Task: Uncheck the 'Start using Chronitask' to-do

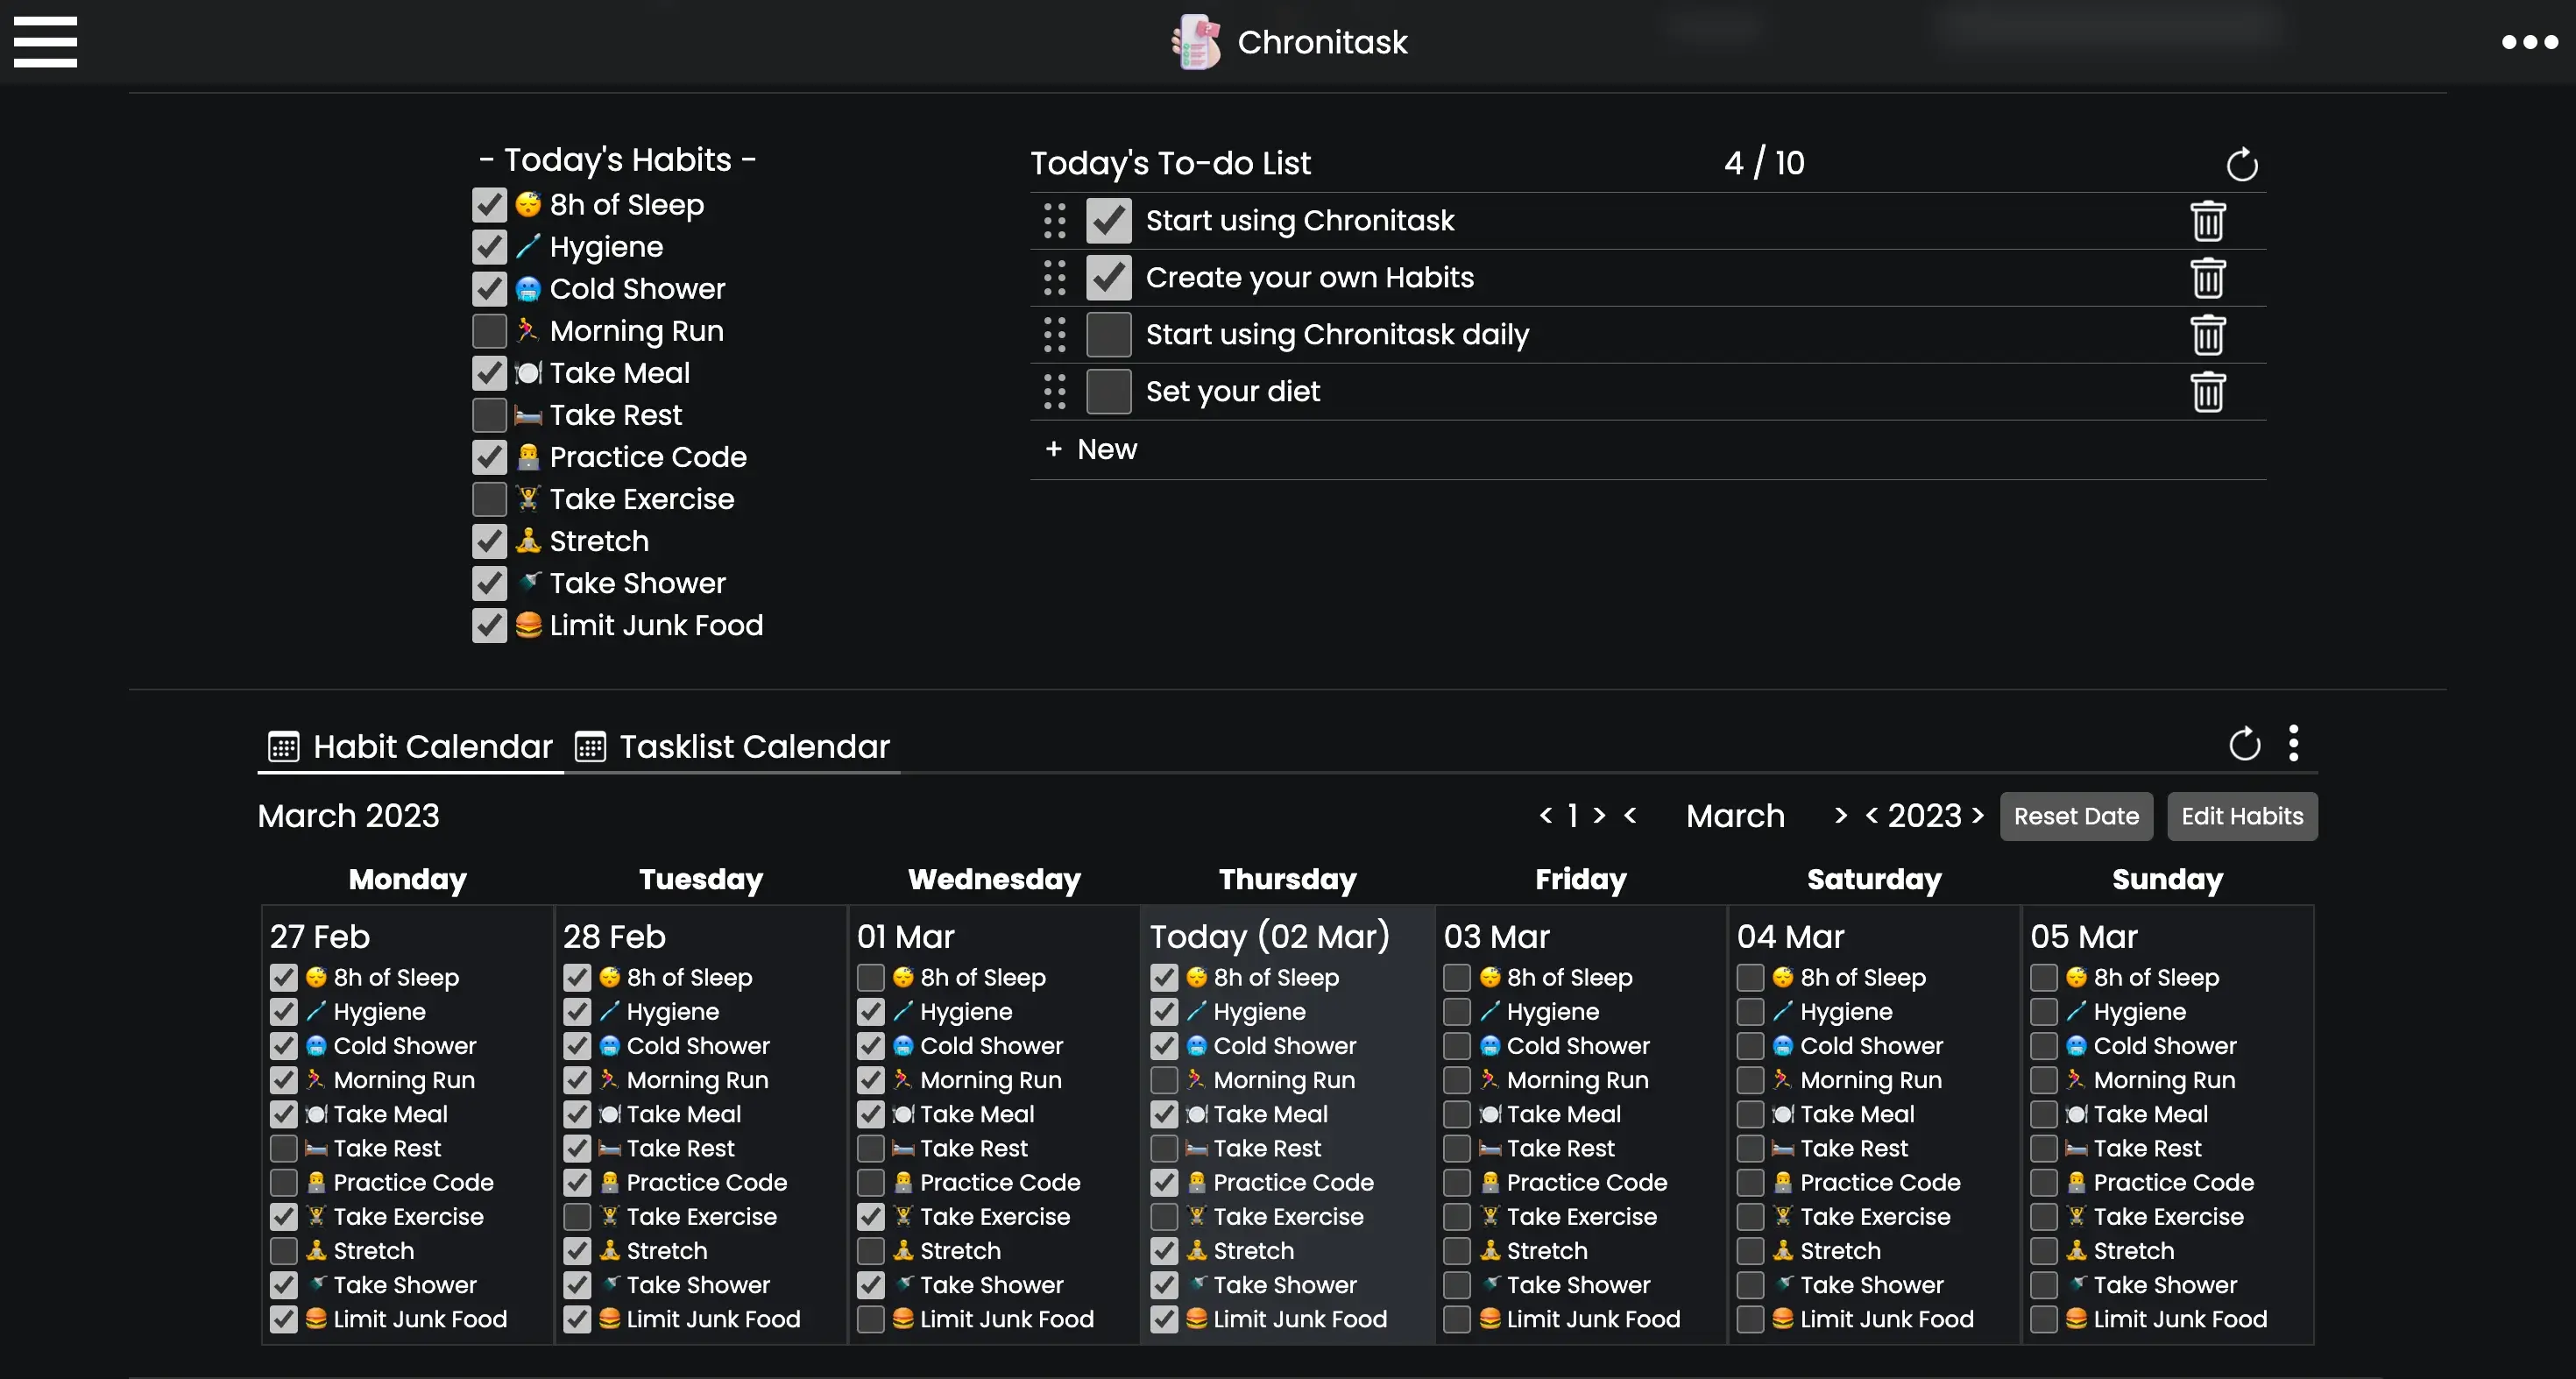Action: click(1109, 221)
